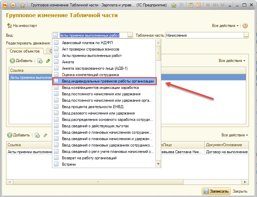
Task: Open top Все действия menu near help icon
Action: 225,26
